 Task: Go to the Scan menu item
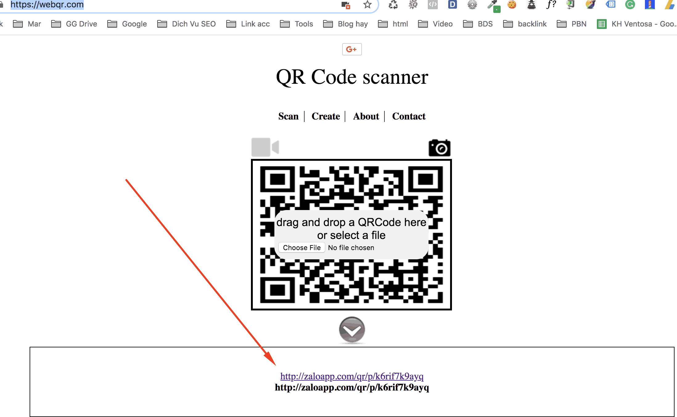pyautogui.click(x=288, y=116)
